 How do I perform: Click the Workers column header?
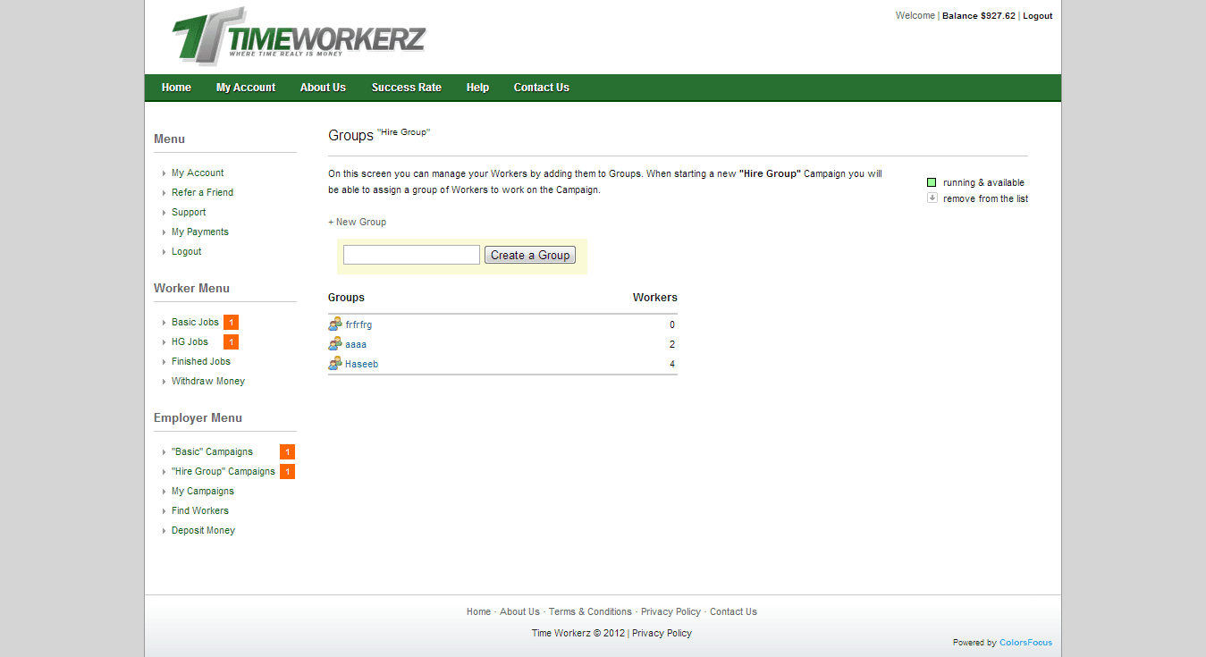pos(655,298)
